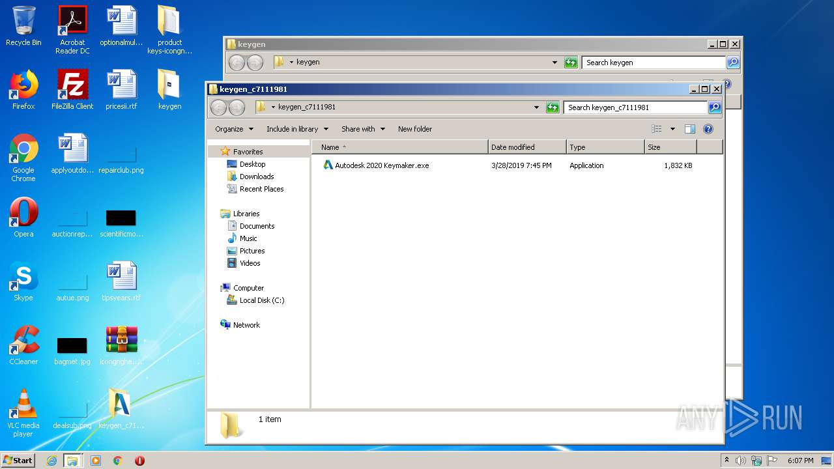834x469 pixels.
Task: Expand the address history dropdown in keygen window
Action: coord(555,63)
